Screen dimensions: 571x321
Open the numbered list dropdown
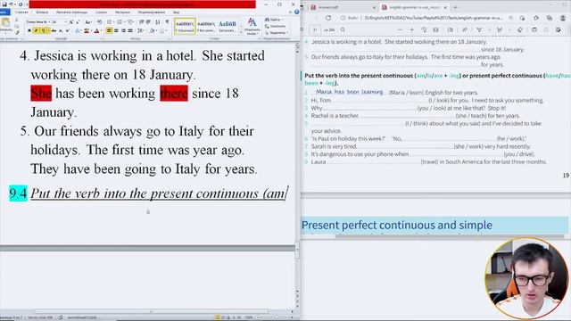point(124,22)
